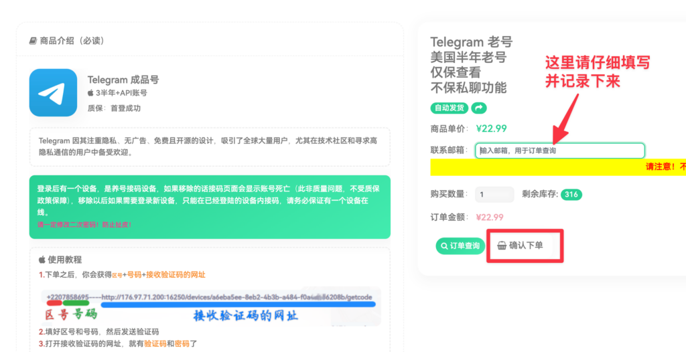The width and height of the screenshot is (686, 352).
Task: Click the 质保: 首登成功 text
Action: pos(114,108)
